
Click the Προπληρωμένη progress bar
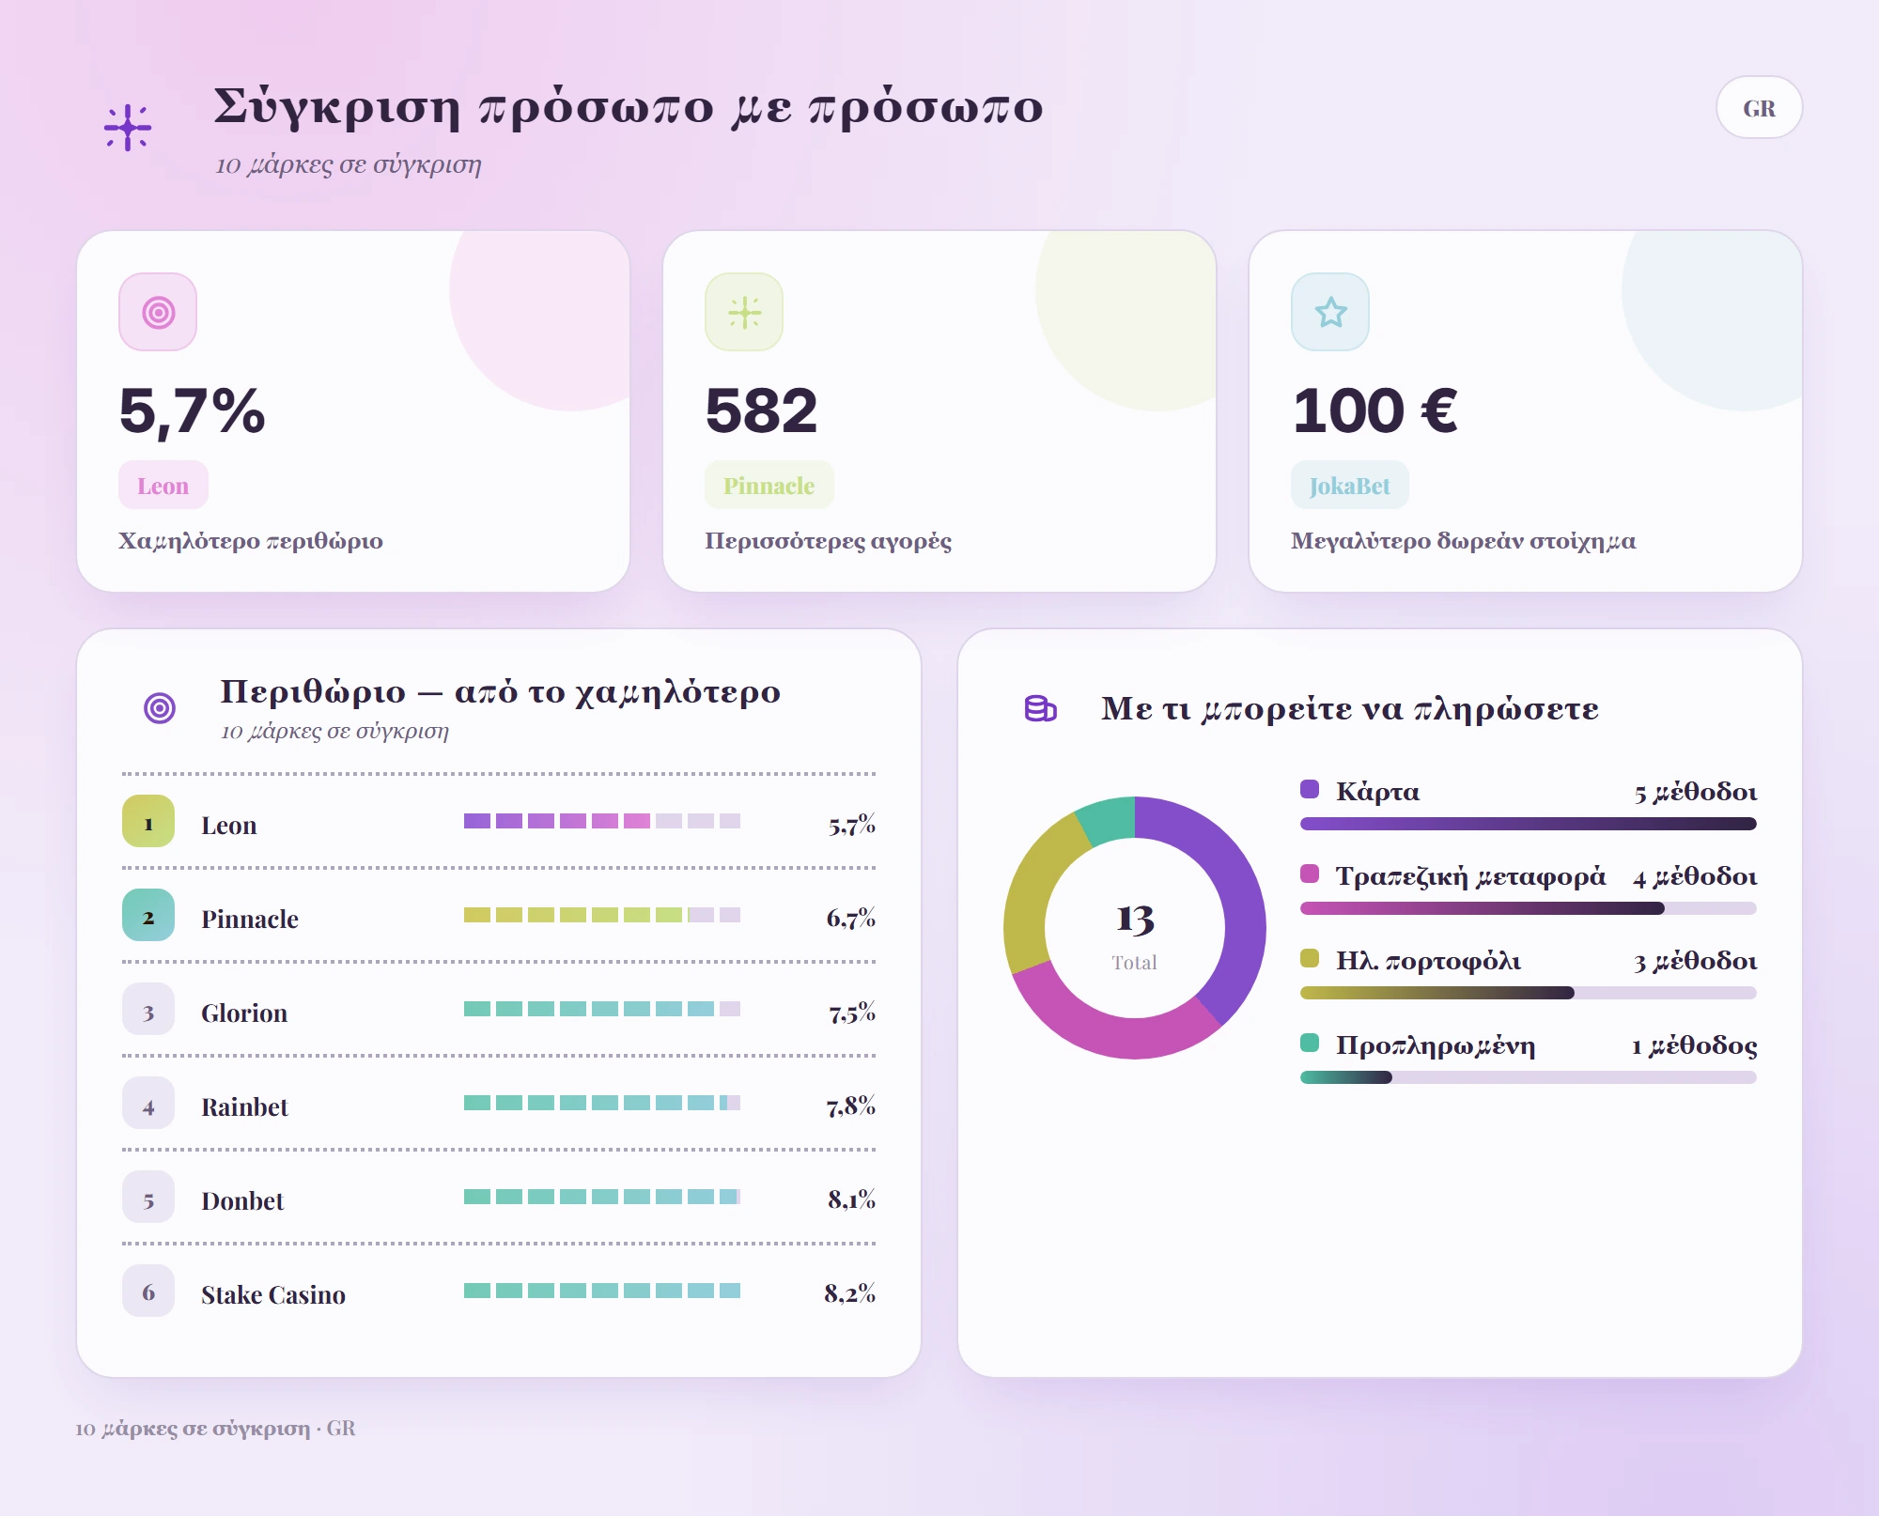pos(1529,1077)
